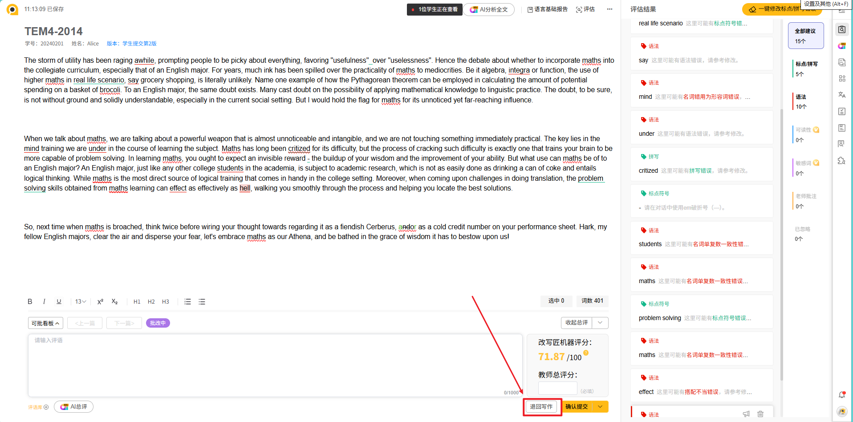Click the translate icon in right sidebar
Viewport: 853px width, 422px height.
(841, 95)
